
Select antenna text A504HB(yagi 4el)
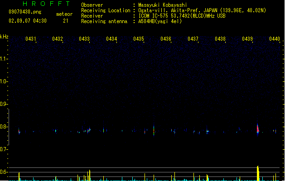pos(160,21)
